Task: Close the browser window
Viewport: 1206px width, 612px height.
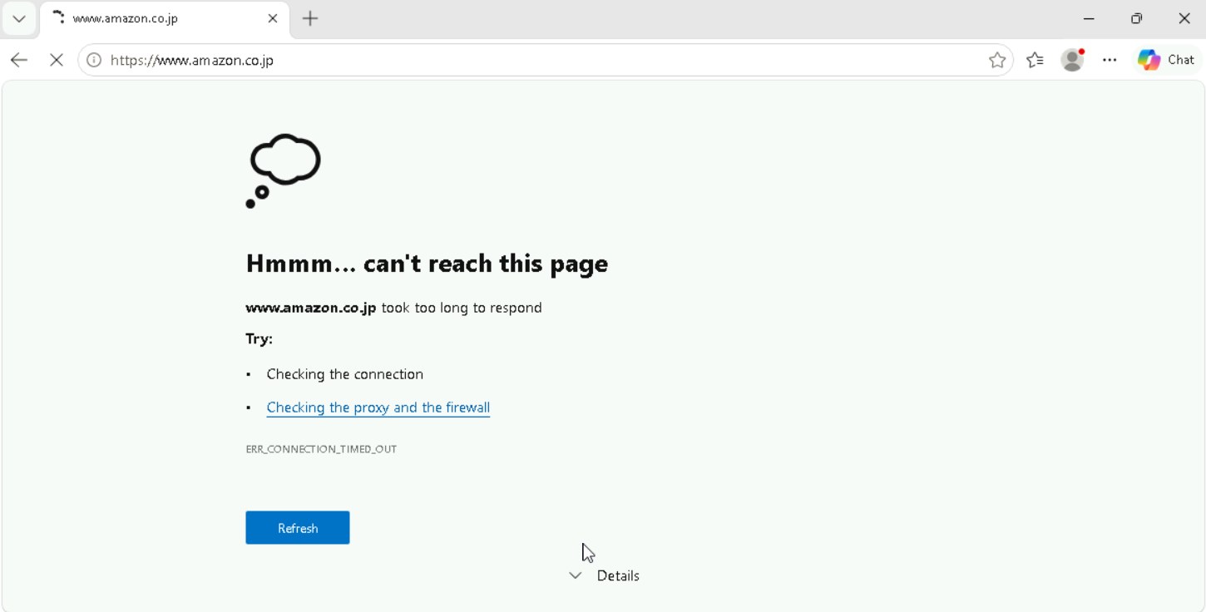Action: point(1184,18)
